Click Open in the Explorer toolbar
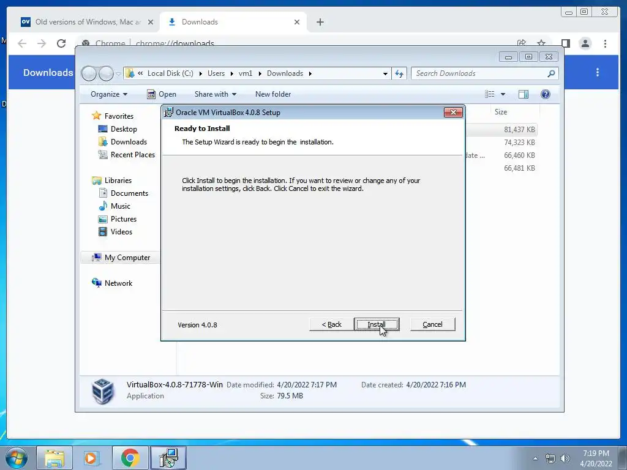This screenshot has width=627, height=470. 162,94
